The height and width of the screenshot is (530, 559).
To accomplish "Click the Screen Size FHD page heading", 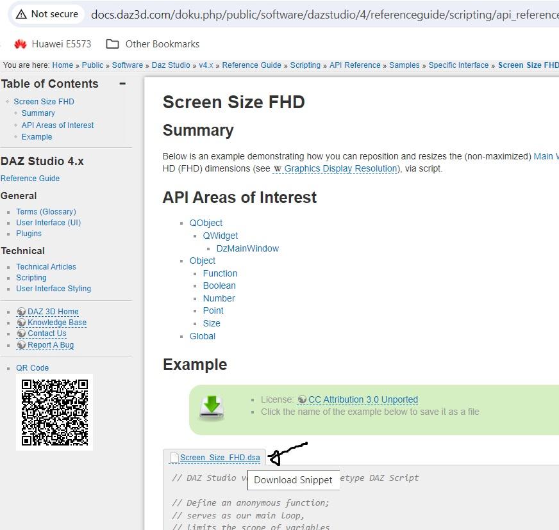I will click(233, 102).
